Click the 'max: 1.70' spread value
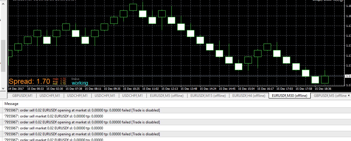The image size is (351, 141). 59,79
